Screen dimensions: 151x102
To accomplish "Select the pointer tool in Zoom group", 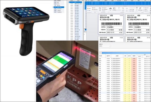I will coord(137,8).
